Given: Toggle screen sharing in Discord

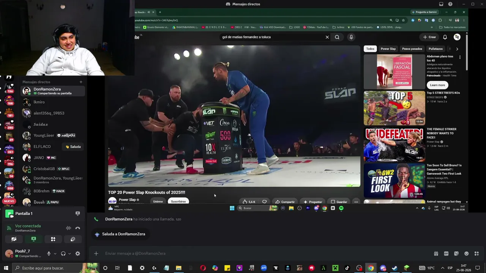Looking at the screenshot, I should click(33, 239).
